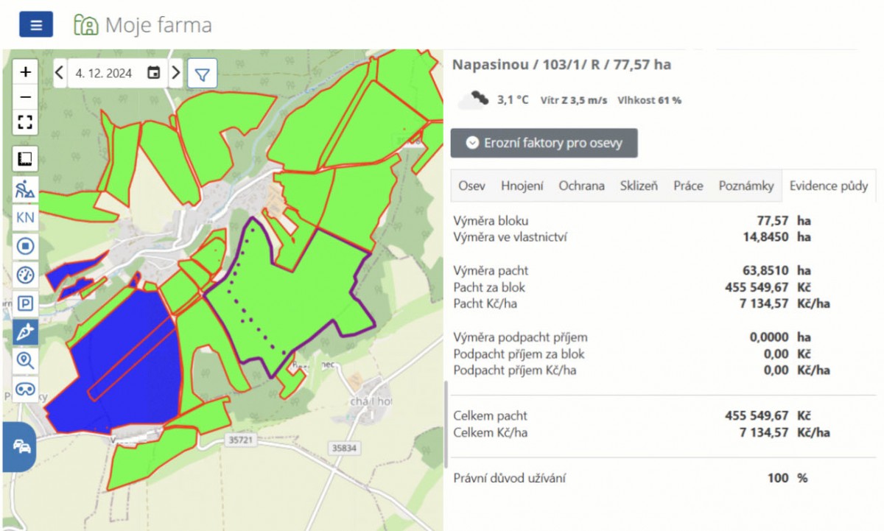Zoom out the map with minus button
The width and height of the screenshot is (884, 531).
point(26,97)
